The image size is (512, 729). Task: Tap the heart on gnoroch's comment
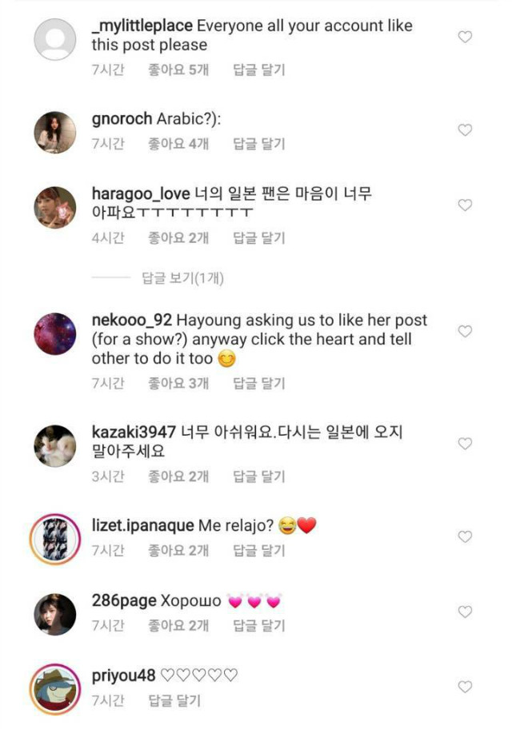pyautogui.click(x=465, y=130)
